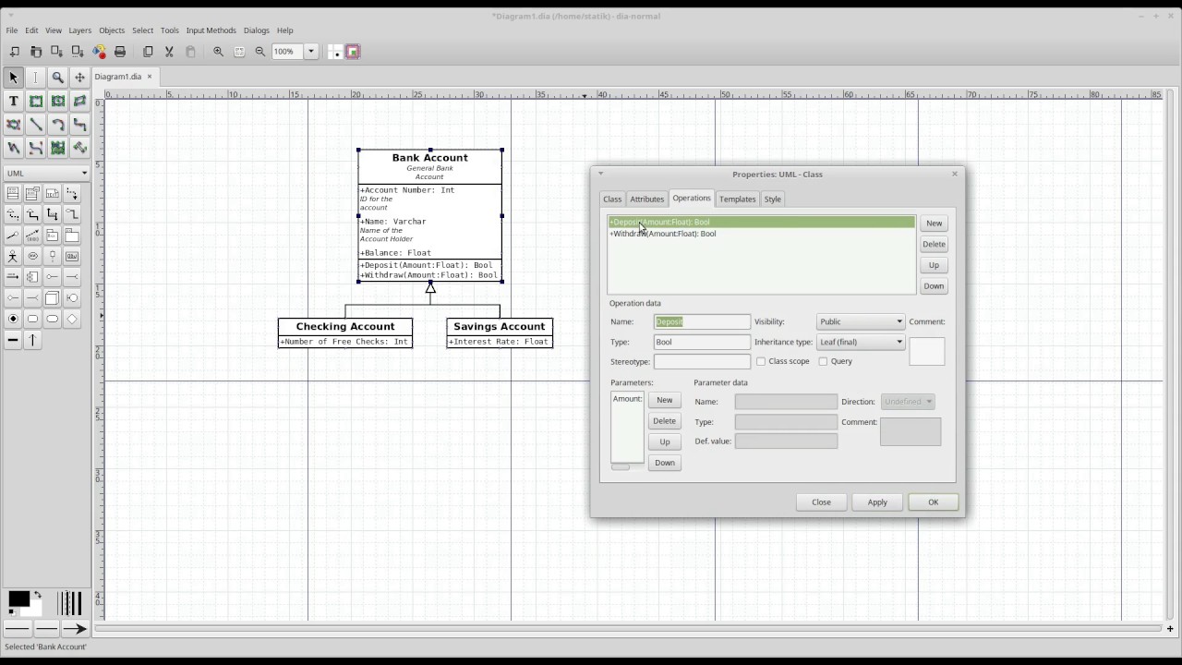1182x665 pixels.
Task: Open the start arrow style selector
Action: 17,628
